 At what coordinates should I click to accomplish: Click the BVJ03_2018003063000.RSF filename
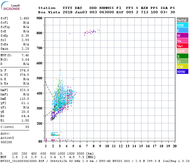pos(22,161)
